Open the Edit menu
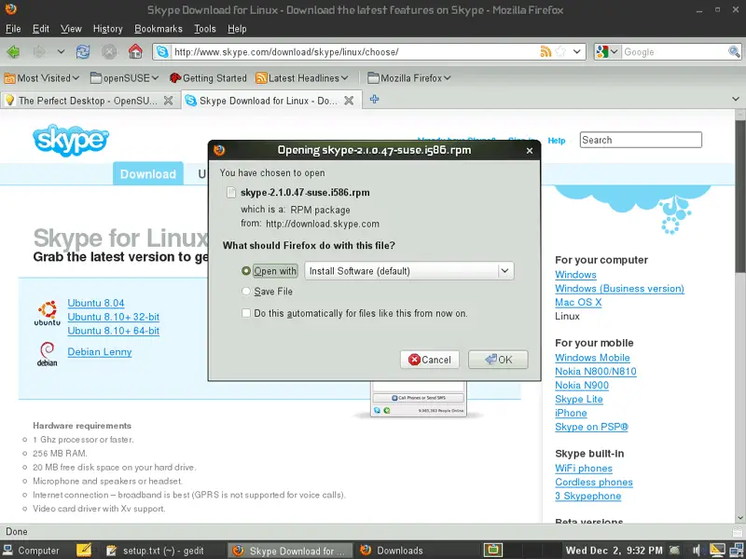 pos(41,29)
